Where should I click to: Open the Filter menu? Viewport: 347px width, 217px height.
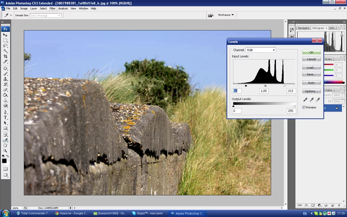point(52,8)
